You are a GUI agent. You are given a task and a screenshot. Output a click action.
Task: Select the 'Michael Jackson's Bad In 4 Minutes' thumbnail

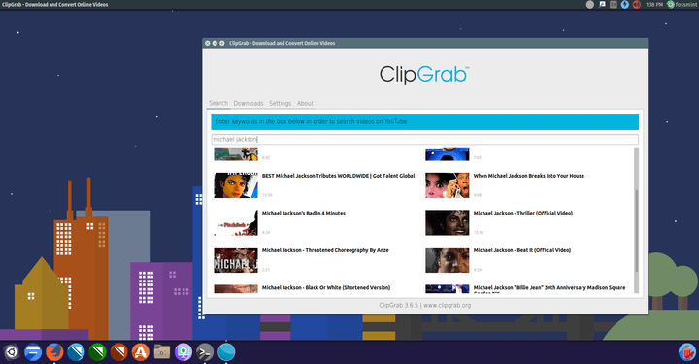236,222
